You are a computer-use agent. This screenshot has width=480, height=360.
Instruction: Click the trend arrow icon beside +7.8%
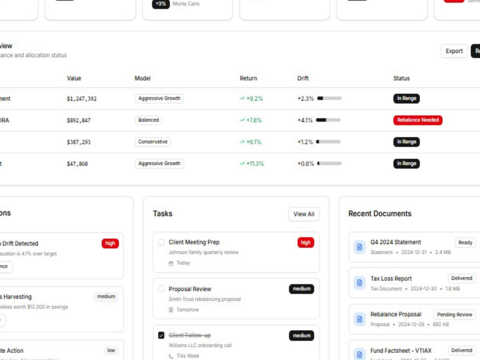(x=242, y=120)
